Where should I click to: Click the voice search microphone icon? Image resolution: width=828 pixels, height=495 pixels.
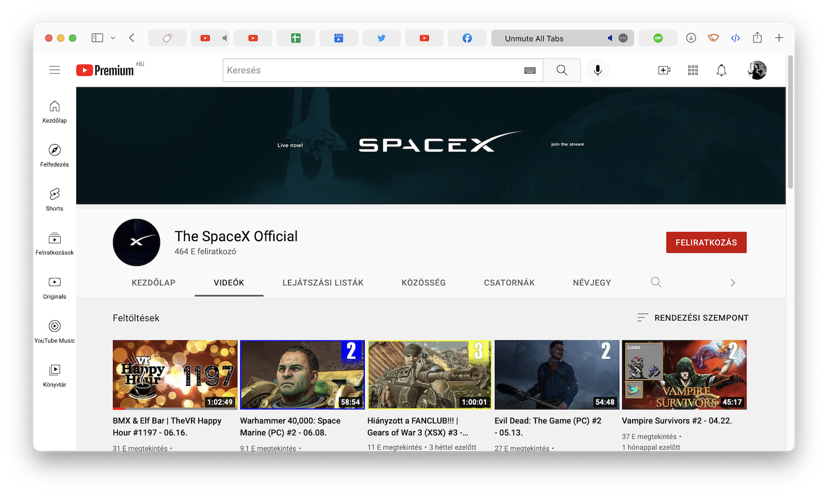click(597, 70)
